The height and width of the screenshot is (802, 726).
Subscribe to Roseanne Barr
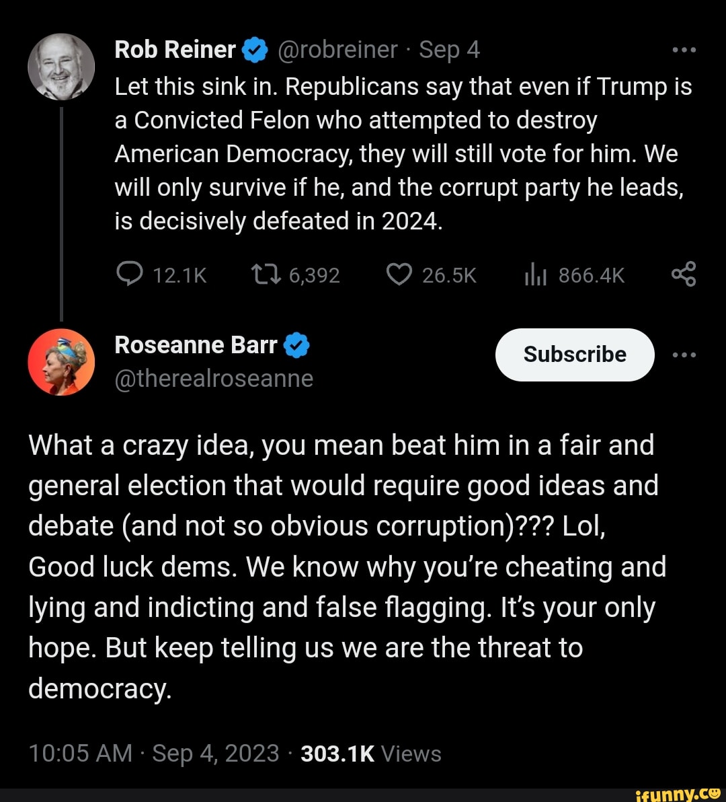click(575, 355)
